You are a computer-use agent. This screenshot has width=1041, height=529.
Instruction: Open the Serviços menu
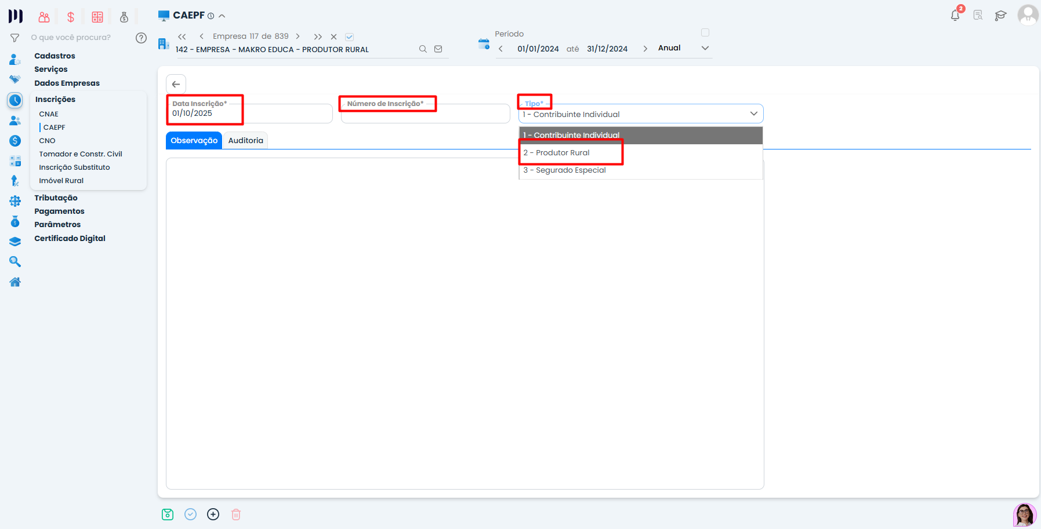coord(51,69)
